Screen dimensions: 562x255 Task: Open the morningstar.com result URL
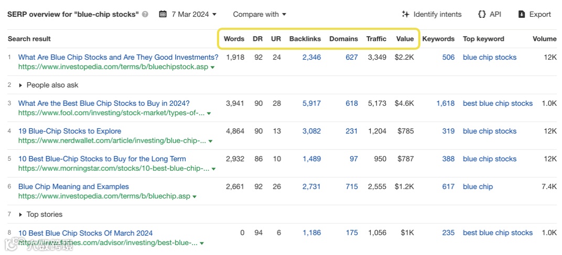click(x=110, y=169)
